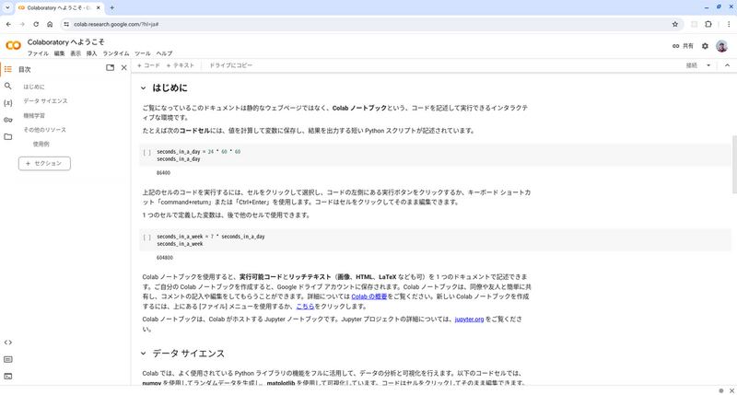Open the 編集 menu
737x395 pixels.
[59, 53]
